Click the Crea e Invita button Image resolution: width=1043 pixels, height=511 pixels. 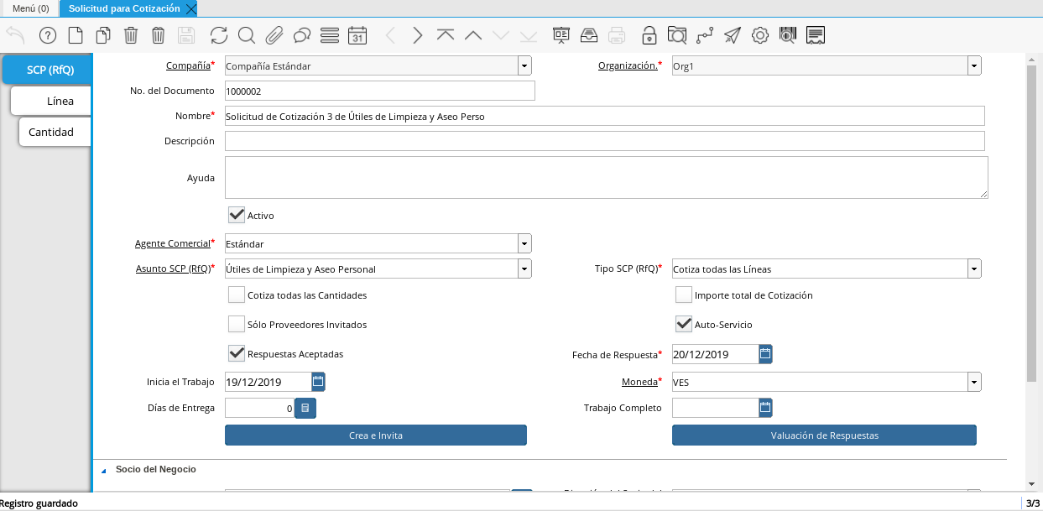point(375,435)
